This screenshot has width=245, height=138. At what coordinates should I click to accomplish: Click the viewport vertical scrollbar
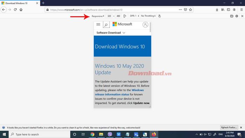click(150, 27)
